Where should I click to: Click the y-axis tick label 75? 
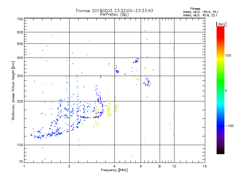click(x=21, y=162)
